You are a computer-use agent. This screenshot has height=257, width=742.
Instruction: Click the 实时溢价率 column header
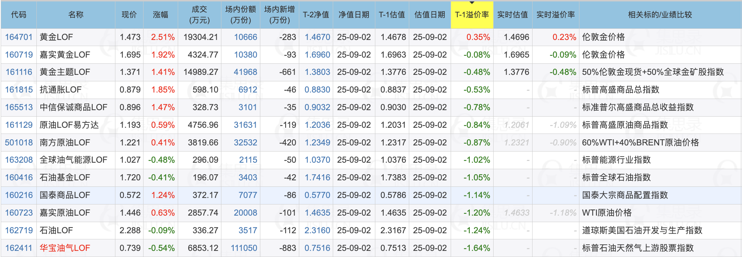tap(555, 15)
